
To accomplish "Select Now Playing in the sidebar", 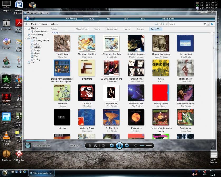I will tap(37, 35).
